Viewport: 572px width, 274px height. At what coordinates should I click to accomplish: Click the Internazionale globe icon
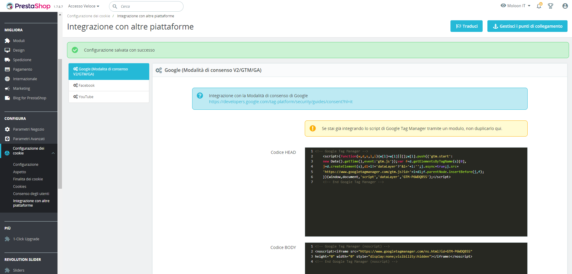(x=7, y=79)
